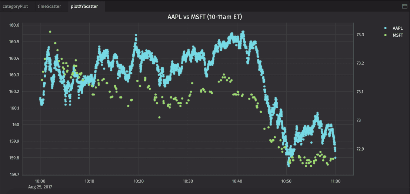Click the 160.2 left axis label
This screenshot has width=410, height=194.
tap(14, 91)
